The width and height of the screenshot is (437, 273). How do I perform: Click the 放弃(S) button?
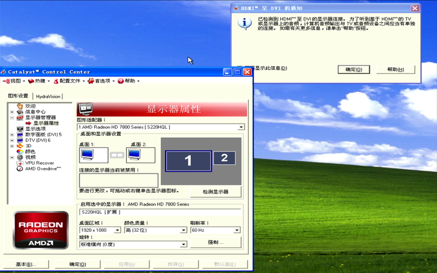176,264
